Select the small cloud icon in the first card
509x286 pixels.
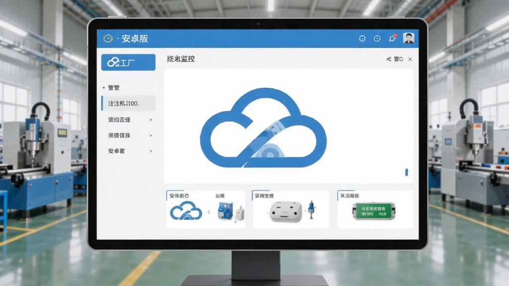click(186, 210)
